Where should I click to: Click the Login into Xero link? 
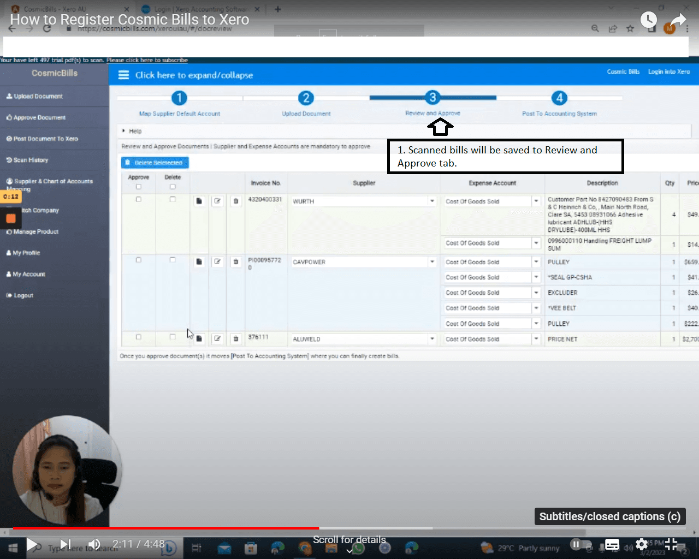click(669, 72)
